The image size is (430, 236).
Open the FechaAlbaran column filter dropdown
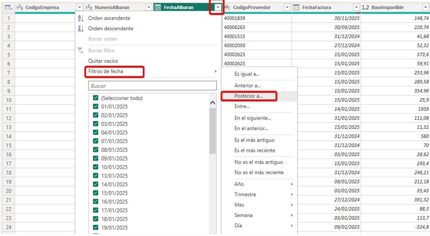coord(218,8)
